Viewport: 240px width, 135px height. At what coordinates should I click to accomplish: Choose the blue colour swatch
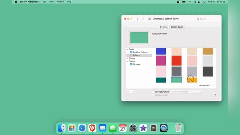coord(161,51)
